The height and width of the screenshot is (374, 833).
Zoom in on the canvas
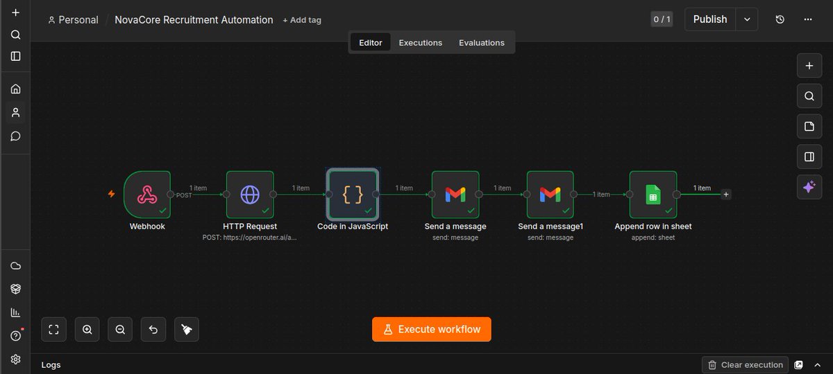[x=87, y=330]
